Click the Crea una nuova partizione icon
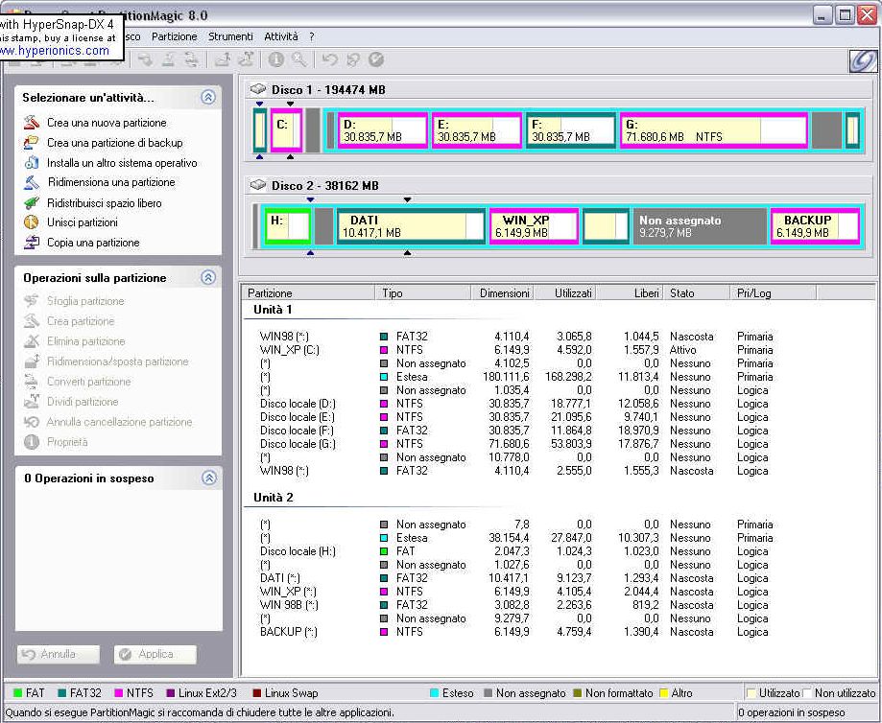882x723 pixels. [x=31, y=123]
